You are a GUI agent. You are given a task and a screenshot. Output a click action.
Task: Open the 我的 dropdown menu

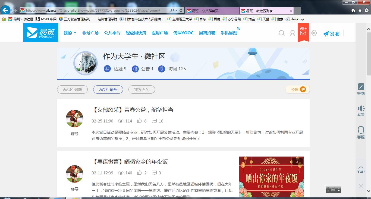click(70, 32)
